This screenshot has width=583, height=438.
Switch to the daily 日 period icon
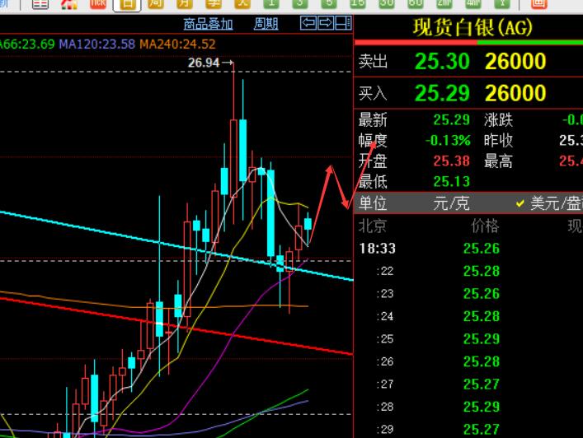pyautogui.click(x=127, y=4)
